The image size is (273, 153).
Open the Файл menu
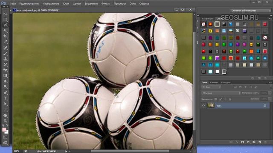(x=13, y=3)
